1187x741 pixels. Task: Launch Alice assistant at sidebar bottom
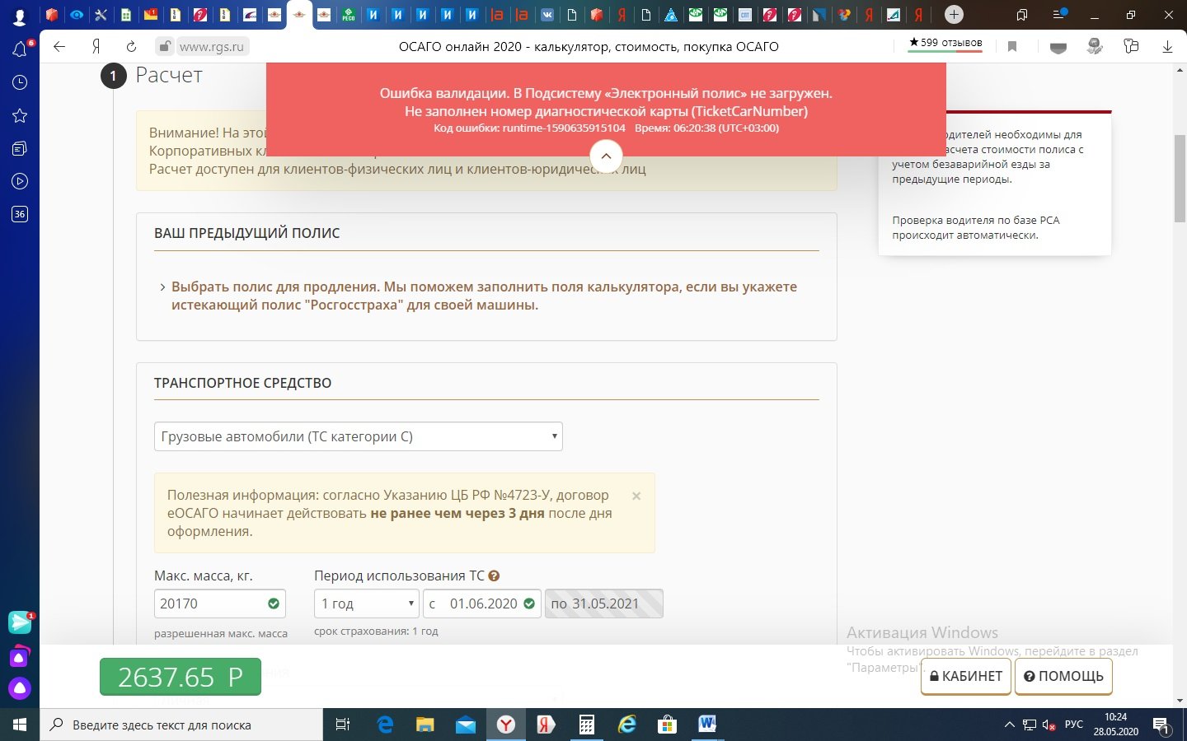(x=20, y=687)
